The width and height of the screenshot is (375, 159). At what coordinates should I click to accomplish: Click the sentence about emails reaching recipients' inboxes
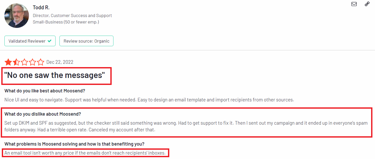85,153
